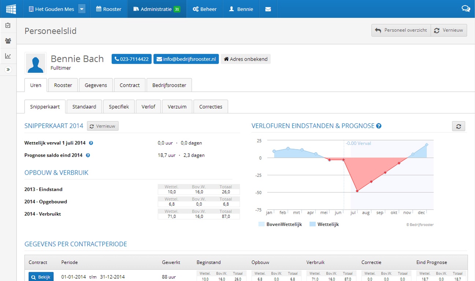Image resolution: width=475 pixels, height=281 pixels.
Task: Open the line chart sidebar icon
Action: [8, 56]
